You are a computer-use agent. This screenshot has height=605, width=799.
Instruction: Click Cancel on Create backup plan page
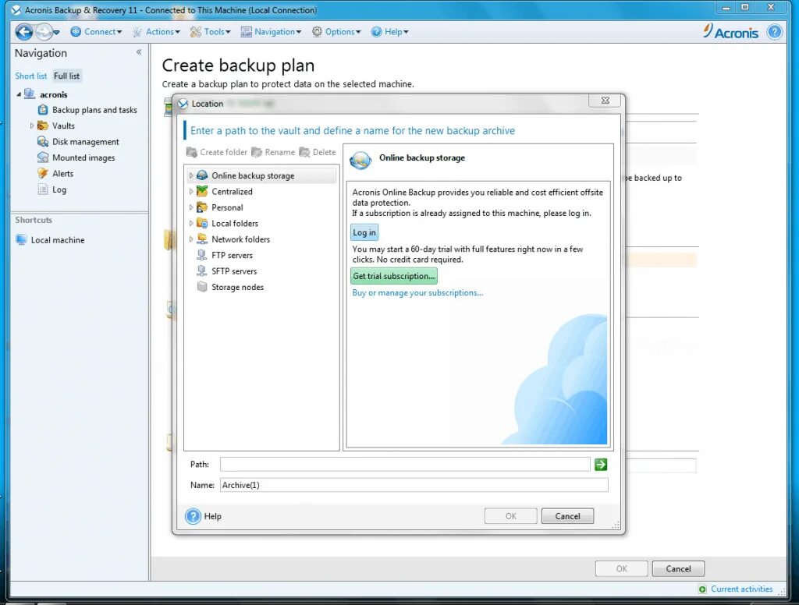click(x=678, y=569)
